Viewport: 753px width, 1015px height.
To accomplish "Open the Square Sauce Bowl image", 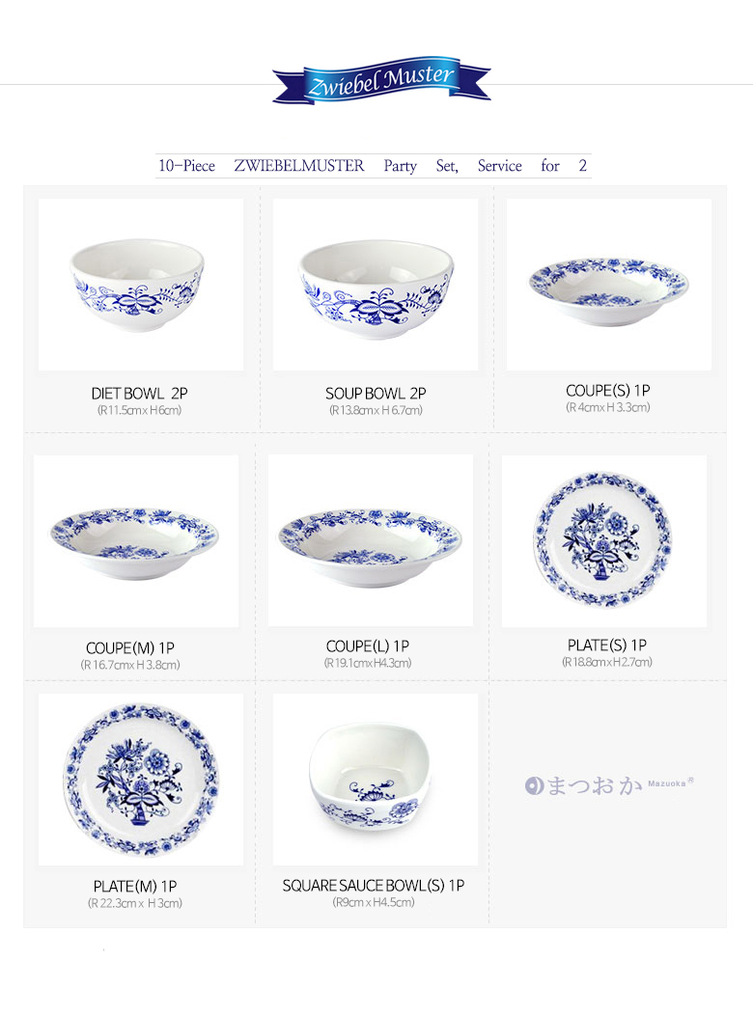I will click(376, 780).
